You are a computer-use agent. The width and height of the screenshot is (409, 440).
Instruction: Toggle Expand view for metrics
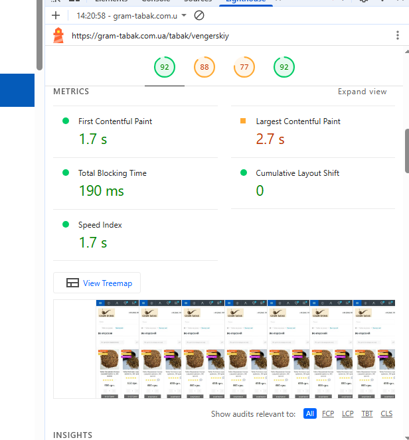pyautogui.click(x=362, y=92)
